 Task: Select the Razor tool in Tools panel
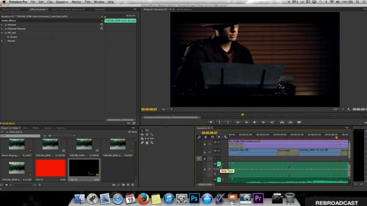click(x=142, y=139)
